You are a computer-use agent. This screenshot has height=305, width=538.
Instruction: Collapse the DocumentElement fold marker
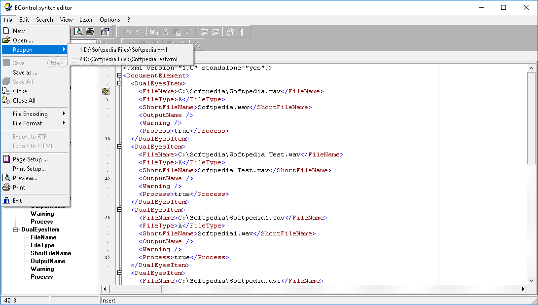click(x=119, y=76)
